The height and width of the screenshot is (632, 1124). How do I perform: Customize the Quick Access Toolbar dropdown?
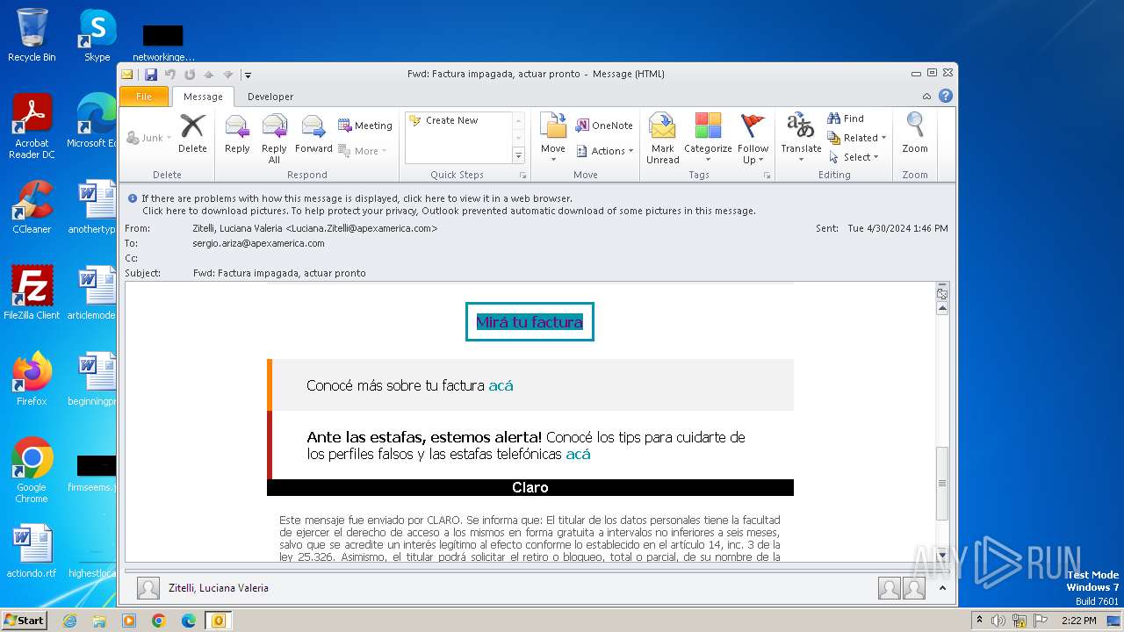249,75
